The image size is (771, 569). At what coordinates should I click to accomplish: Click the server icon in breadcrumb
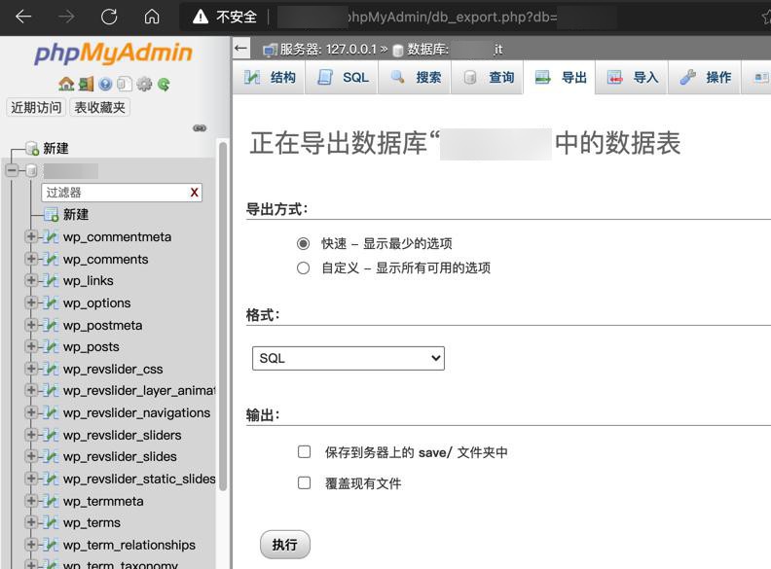pos(270,50)
